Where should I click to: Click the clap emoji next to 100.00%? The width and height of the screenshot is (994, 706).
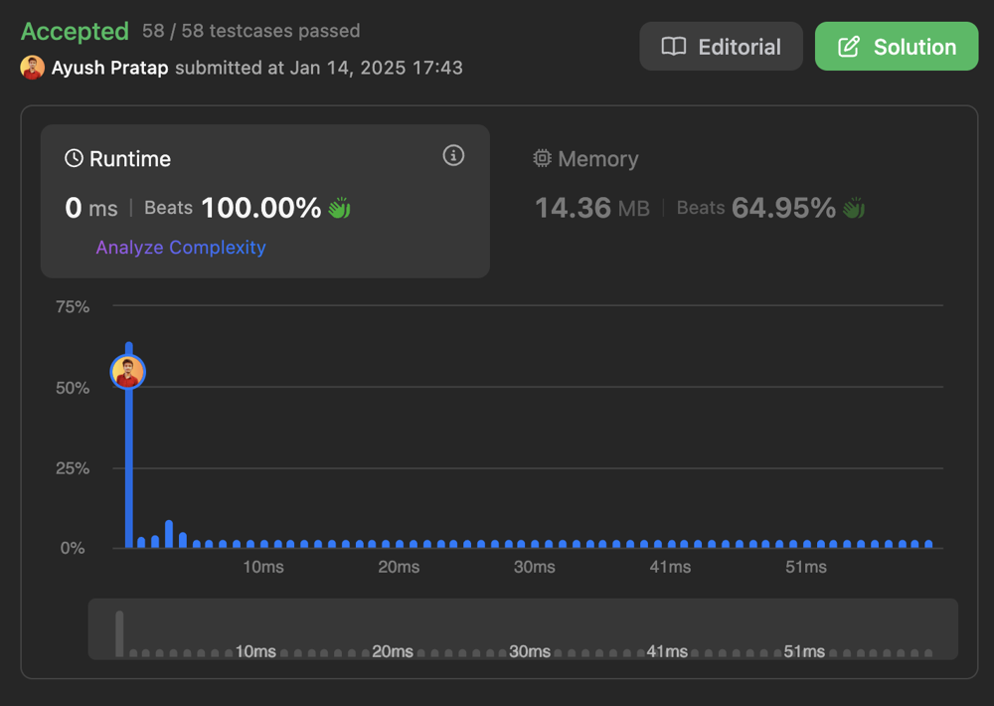tap(337, 208)
